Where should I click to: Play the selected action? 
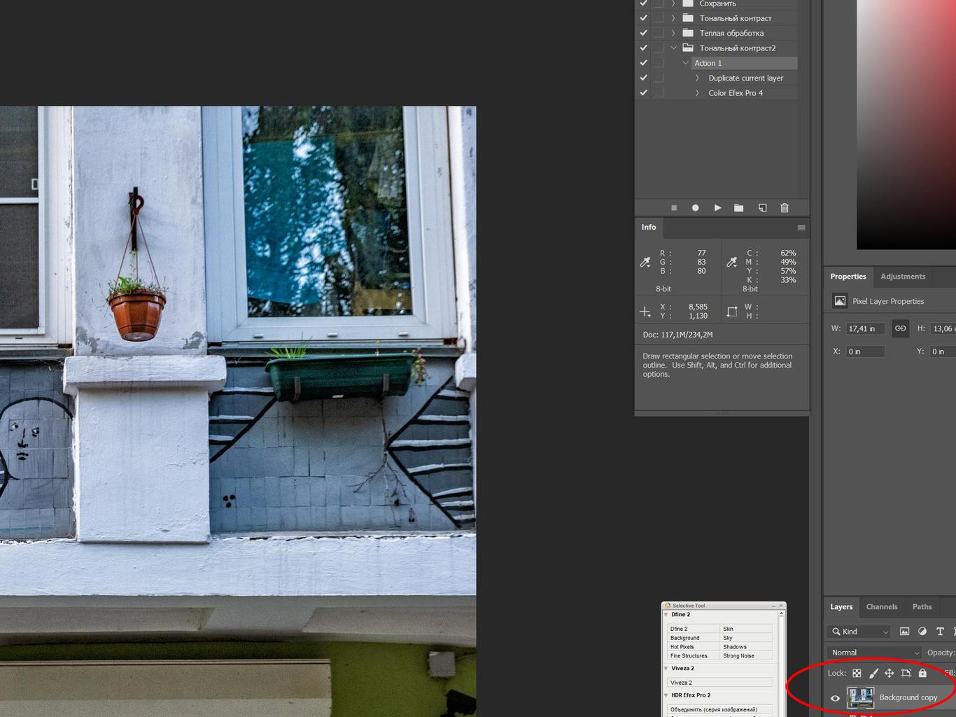point(717,208)
